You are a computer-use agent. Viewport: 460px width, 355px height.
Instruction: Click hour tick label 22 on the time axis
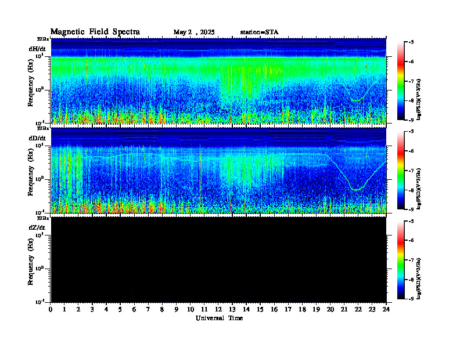coord(358,310)
